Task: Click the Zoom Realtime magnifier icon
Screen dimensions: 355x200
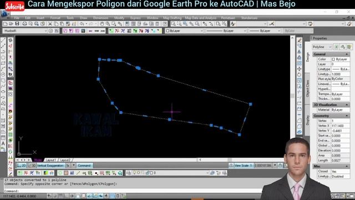Action: (x=108, y=24)
